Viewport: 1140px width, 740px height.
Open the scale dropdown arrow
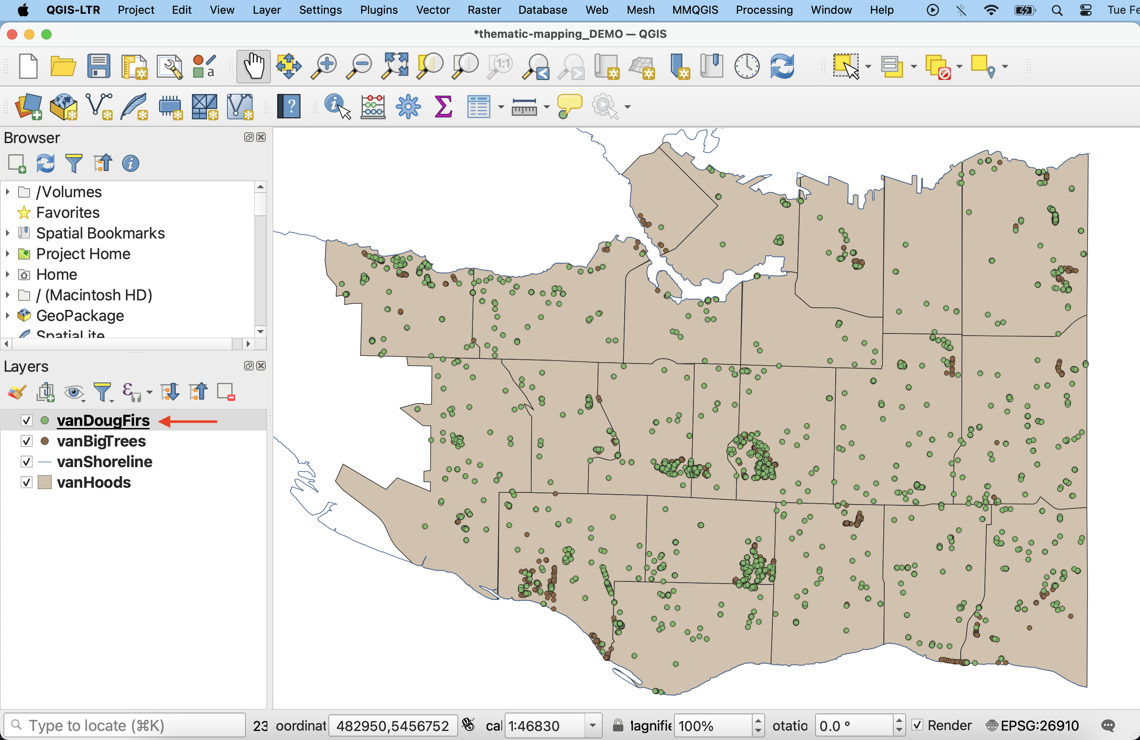(x=592, y=725)
